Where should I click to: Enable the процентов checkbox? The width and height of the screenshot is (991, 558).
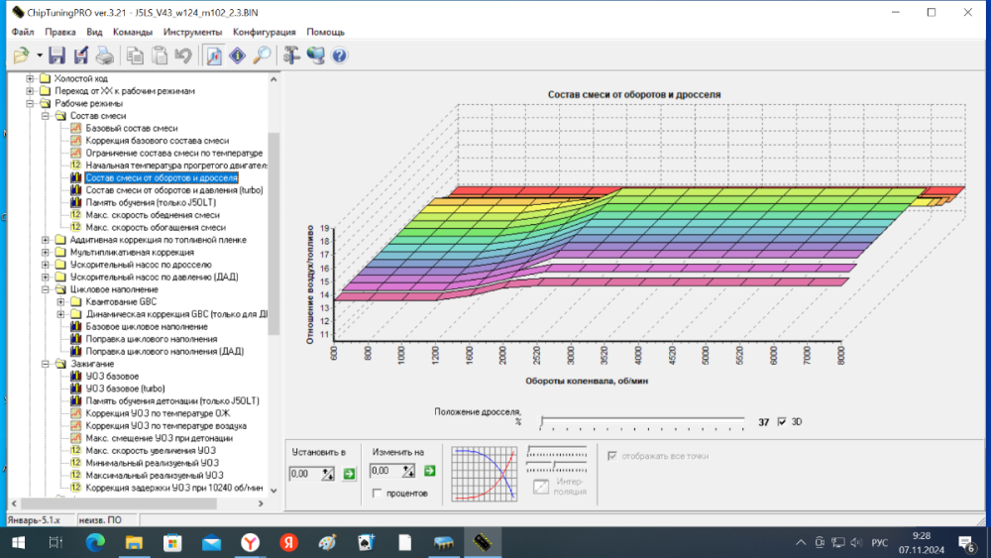pyautogui.click(x=377, y=493)
